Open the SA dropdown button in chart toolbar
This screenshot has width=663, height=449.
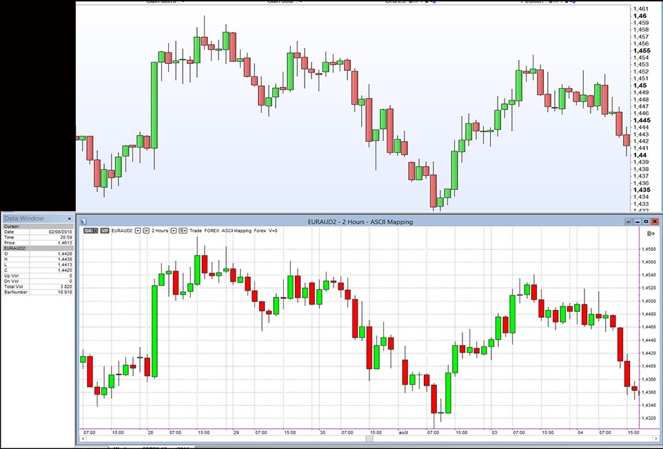coord(90,231)
